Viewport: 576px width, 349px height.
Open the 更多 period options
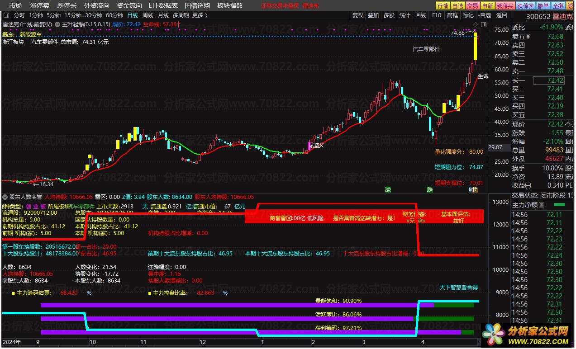(200, 15)
